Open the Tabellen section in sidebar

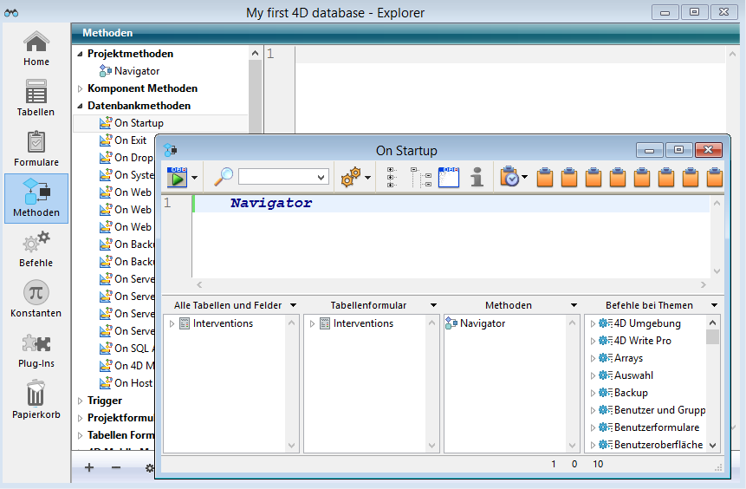pyautogui.click(x=36, y=97)
